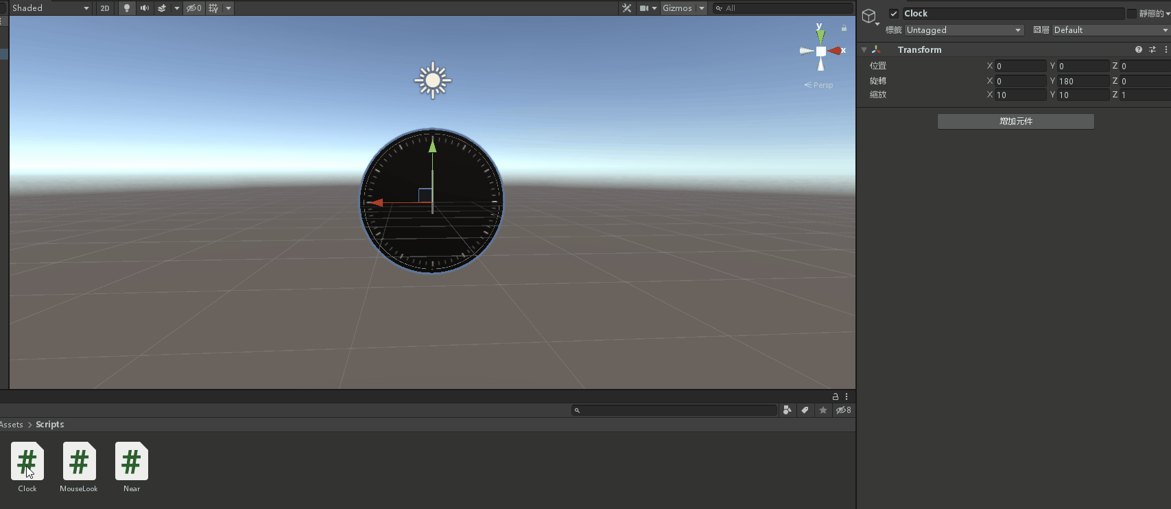Image resolution: width=1171 pixels, height=509 pixels.
Task: Collapse the Transform component section
Action: click(864, 50)
